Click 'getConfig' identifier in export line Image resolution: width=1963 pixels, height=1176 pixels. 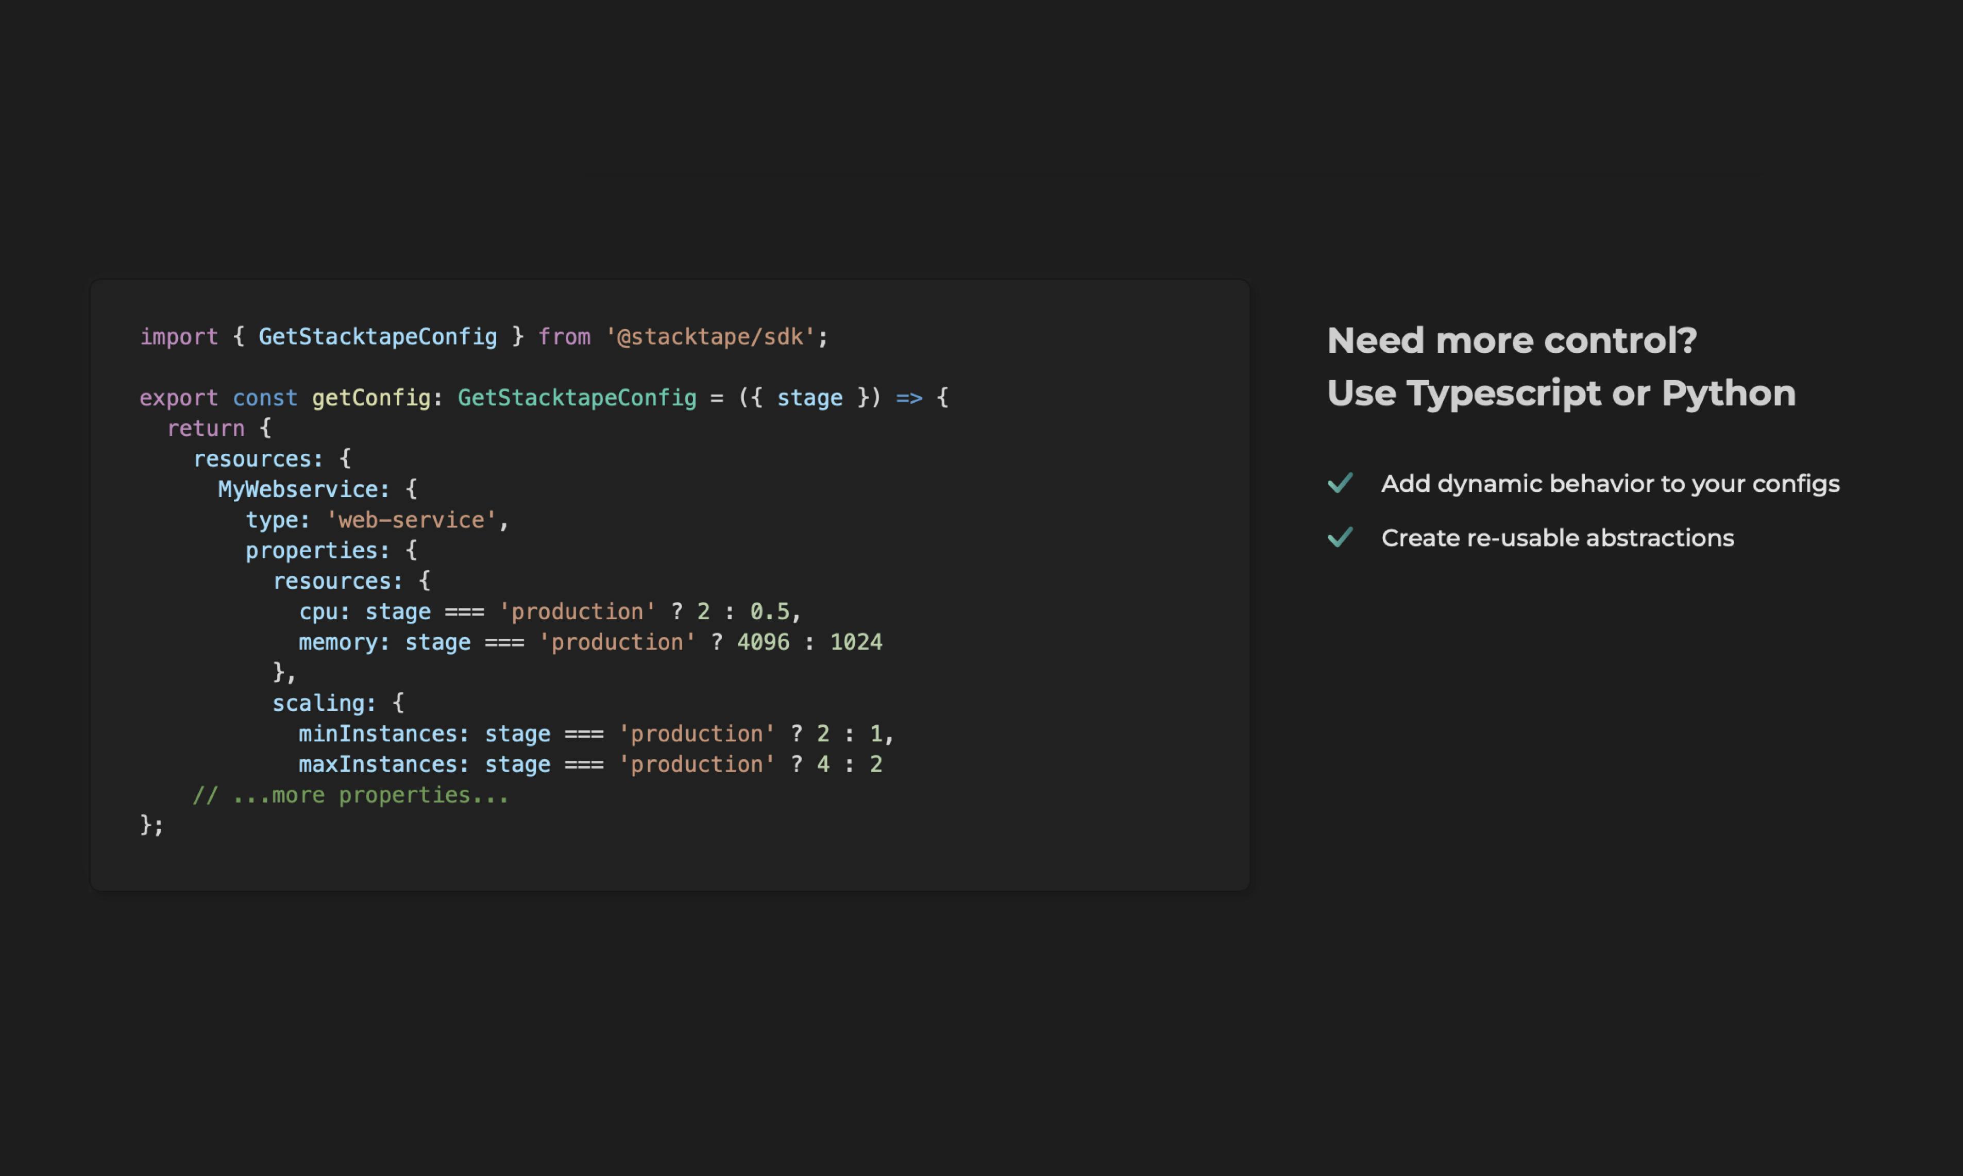(x=371, y=398)
